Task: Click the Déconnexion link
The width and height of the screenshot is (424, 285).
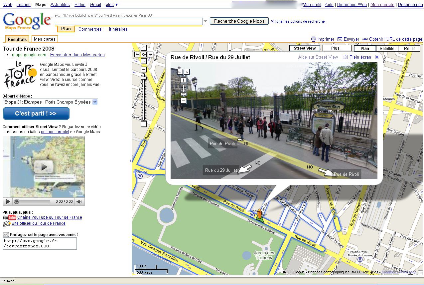Action: coord(410,5)
